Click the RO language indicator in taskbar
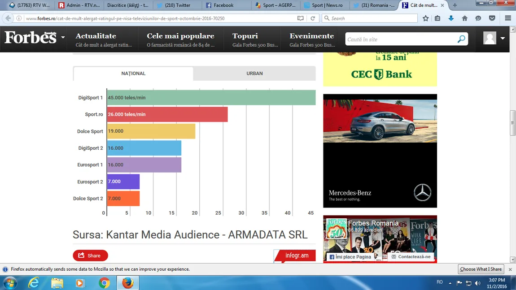 point(440,282)
